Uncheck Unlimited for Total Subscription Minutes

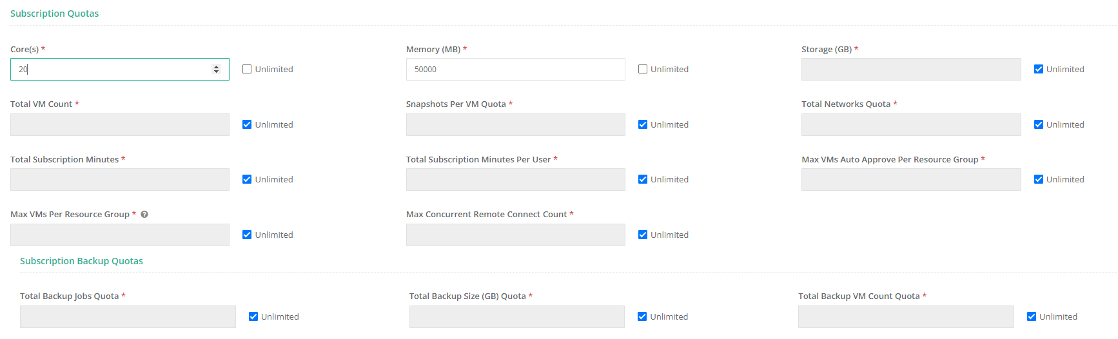[247, 180]
